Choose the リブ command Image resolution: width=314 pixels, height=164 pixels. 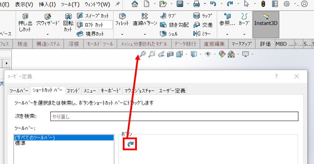tap(168, 15)
